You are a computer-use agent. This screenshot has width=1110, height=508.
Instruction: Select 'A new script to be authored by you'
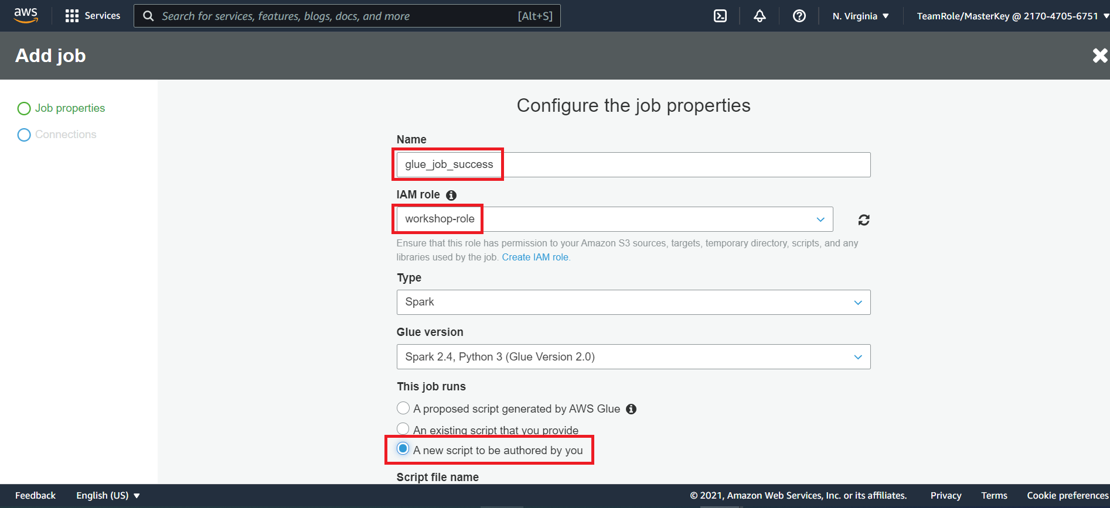[403, 449]
